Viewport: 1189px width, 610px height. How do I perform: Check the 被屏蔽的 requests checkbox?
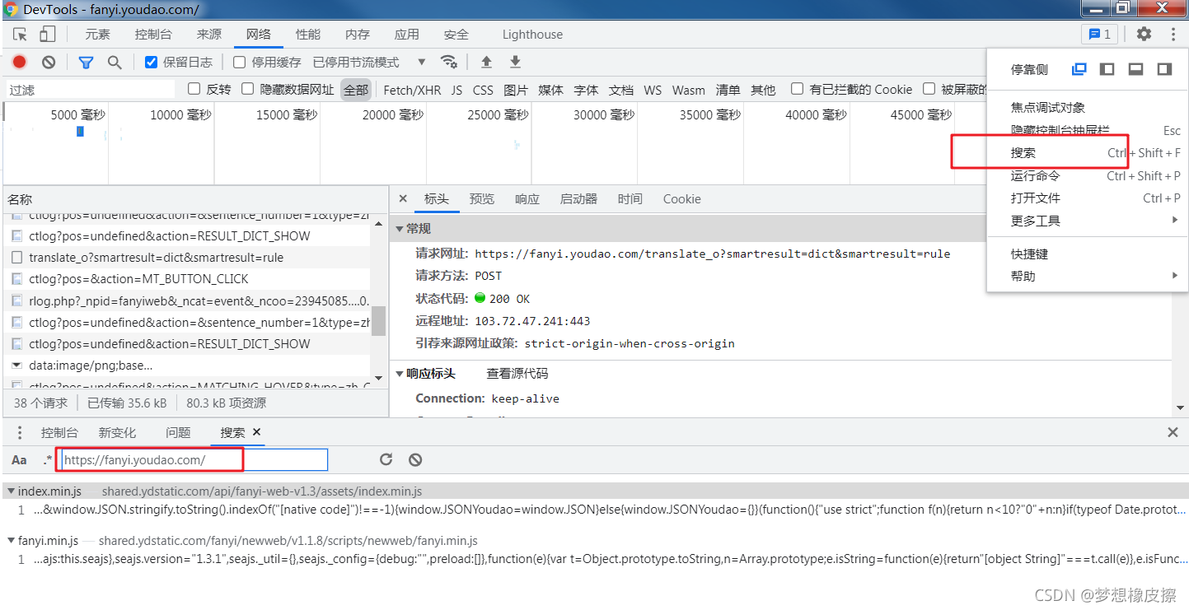point(929,89)
